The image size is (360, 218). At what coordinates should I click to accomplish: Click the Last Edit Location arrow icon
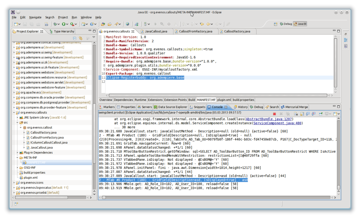tap(201, 24)
